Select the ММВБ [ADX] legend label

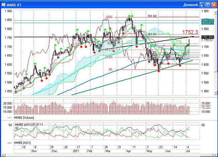22,143
